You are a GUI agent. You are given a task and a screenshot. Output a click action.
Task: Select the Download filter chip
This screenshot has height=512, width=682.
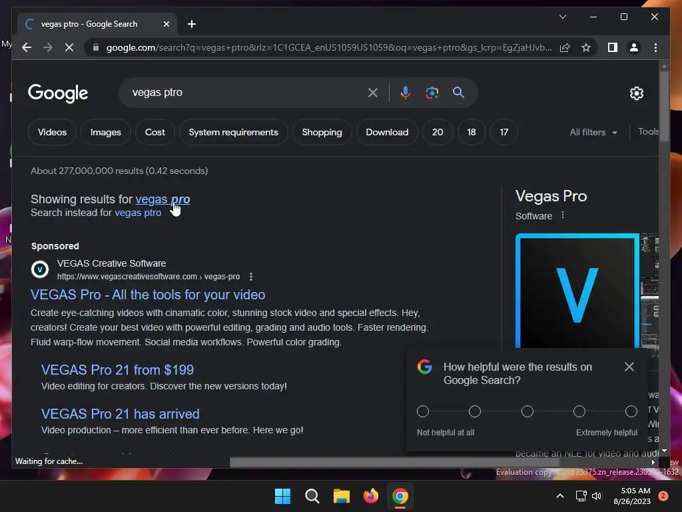tap(387, 133)
